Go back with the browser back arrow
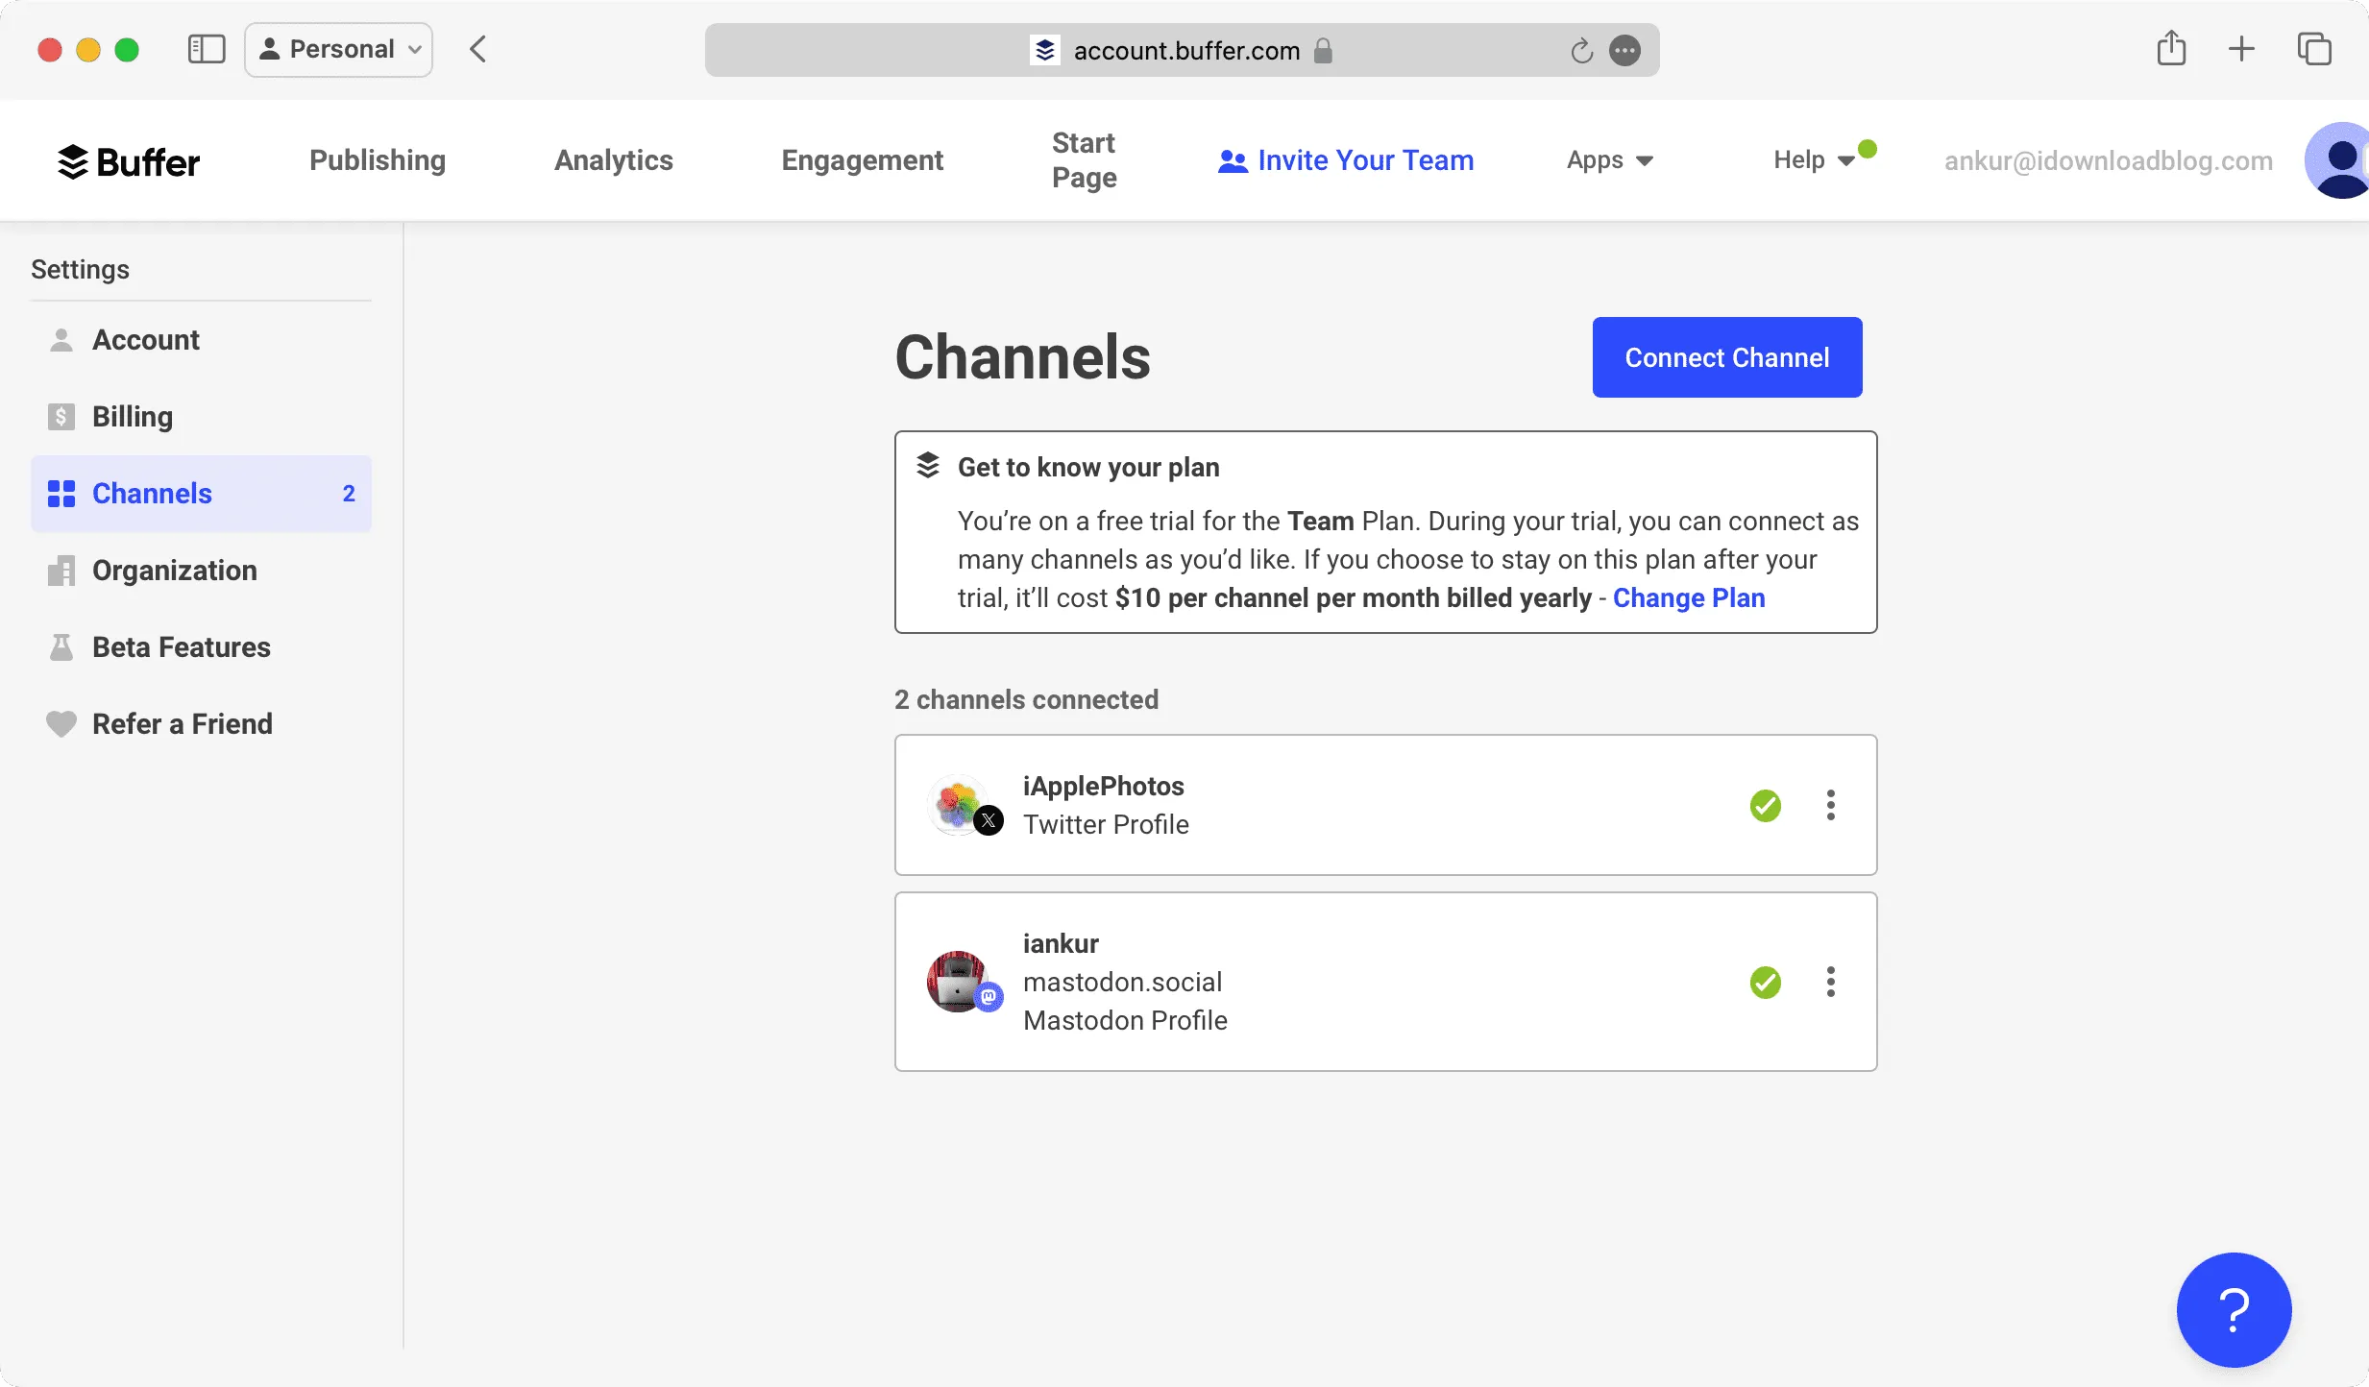 point(478,49)
